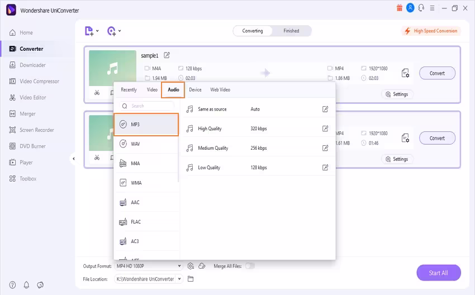475x295 pixels.
Task: Select the Same as source preset
Action: pos(258,109)
